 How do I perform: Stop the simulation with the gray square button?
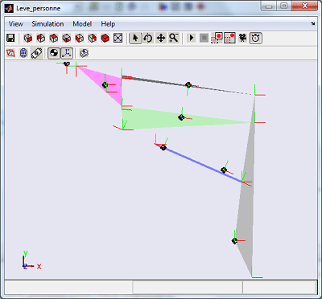pos(204,38)
